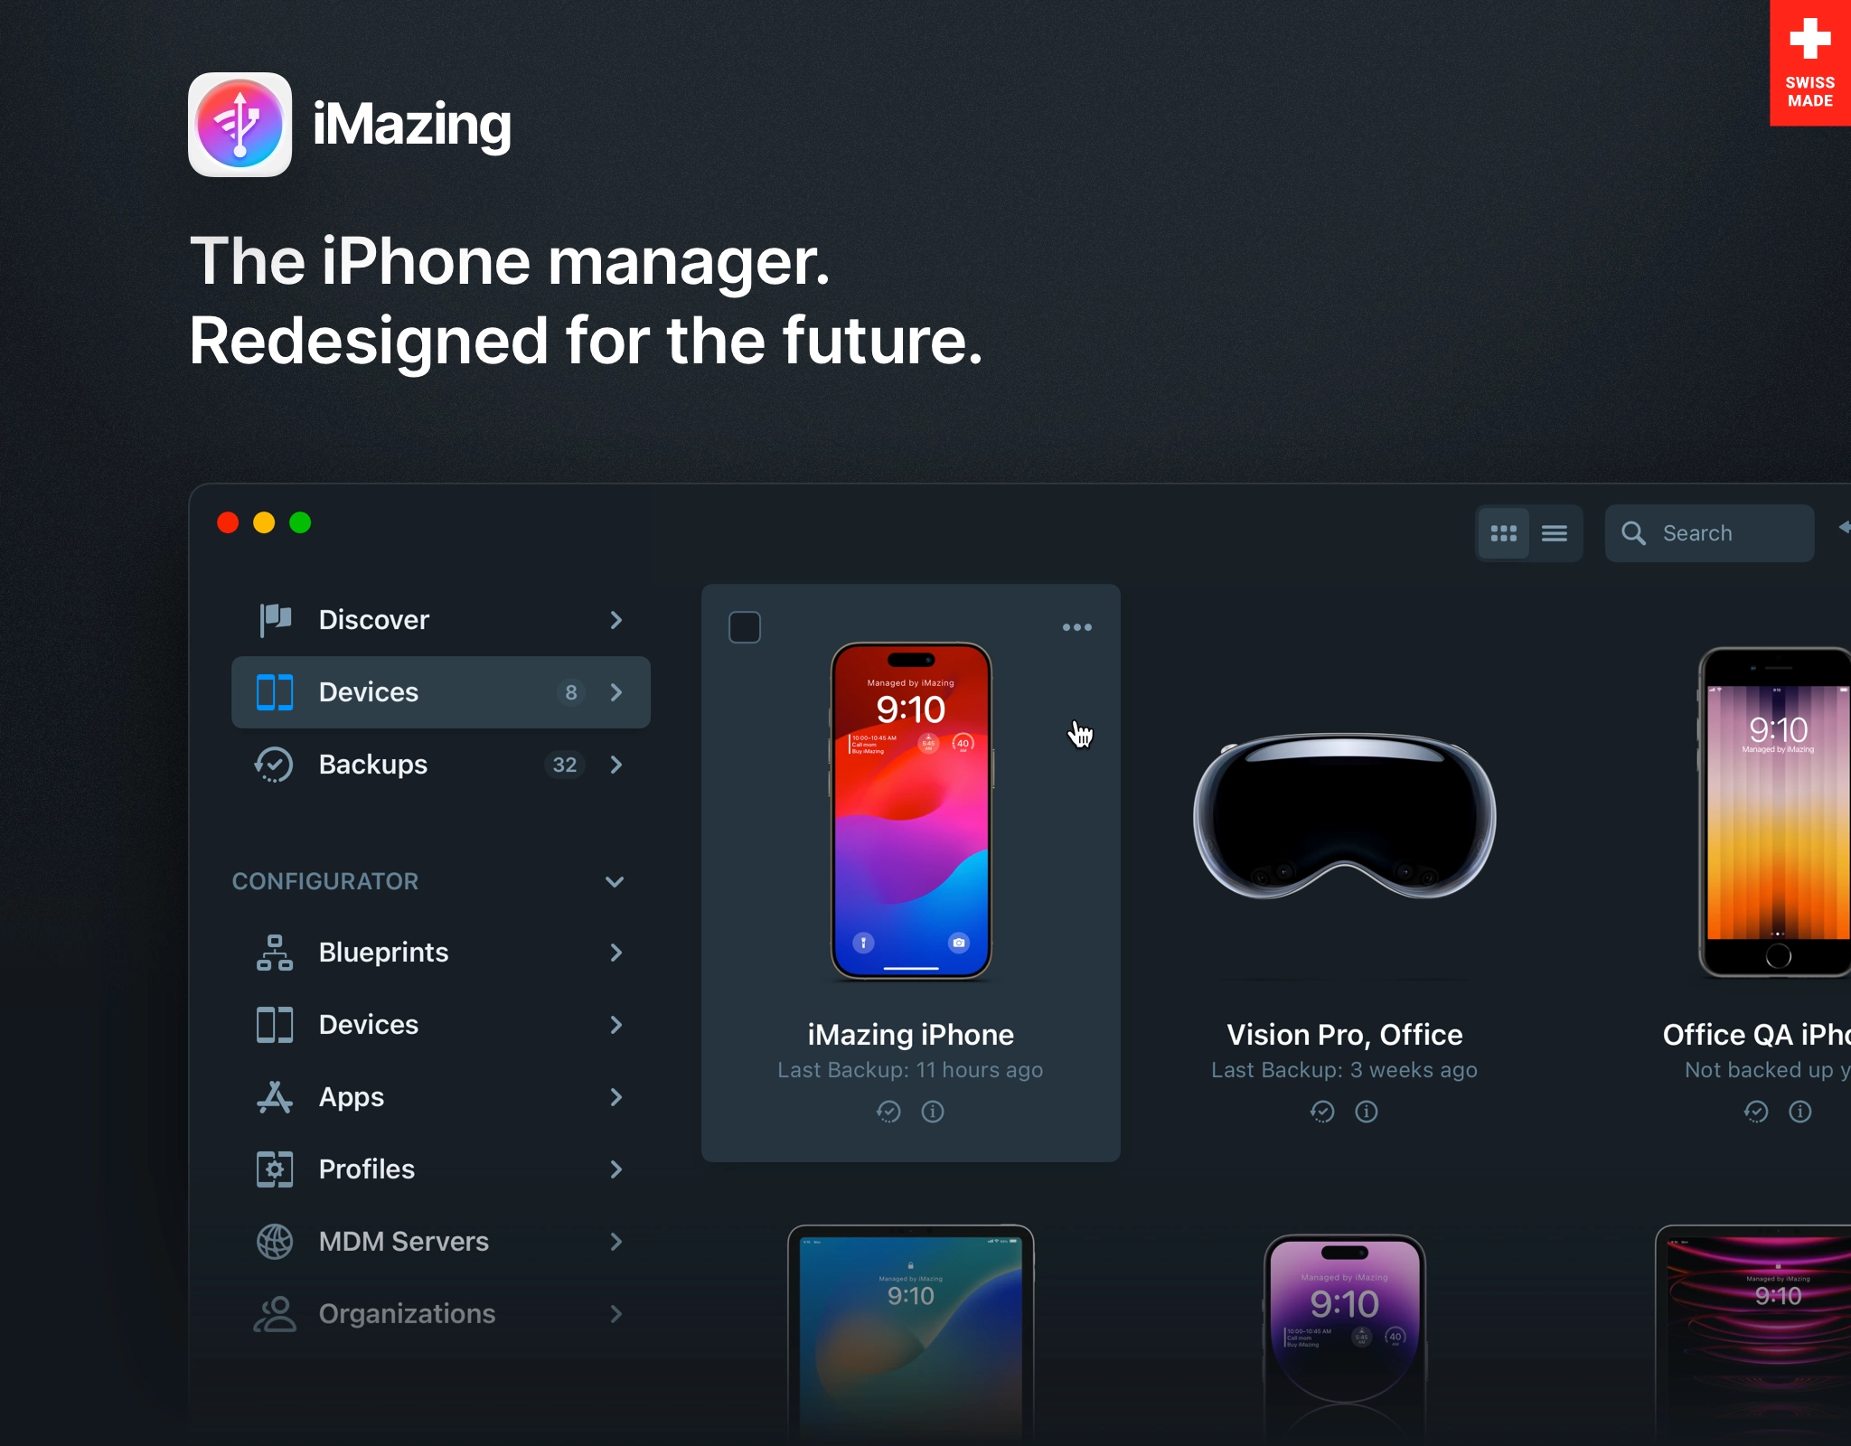Tick the iMazing iPhone selection checkbox
The height and width of the screenshot is (1446, 1851).
[x=745, y=627]
